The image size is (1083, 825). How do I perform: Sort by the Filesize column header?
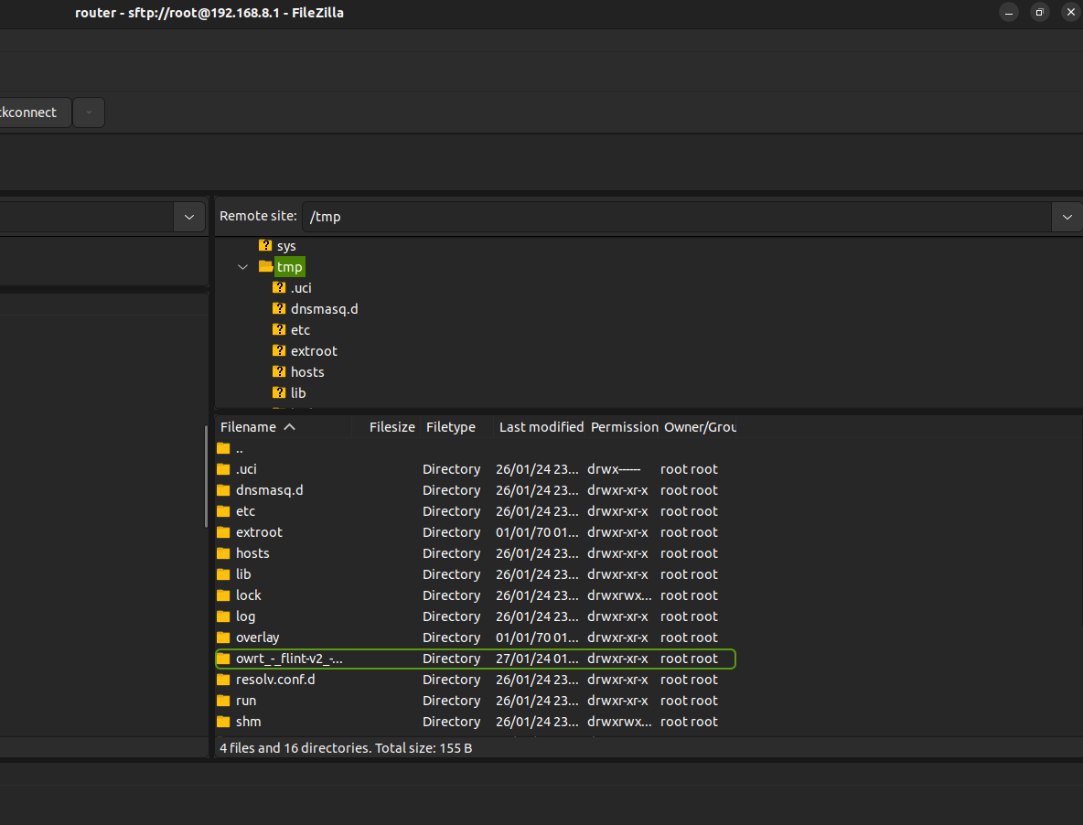pyautogui.click(x=391, y=427)
